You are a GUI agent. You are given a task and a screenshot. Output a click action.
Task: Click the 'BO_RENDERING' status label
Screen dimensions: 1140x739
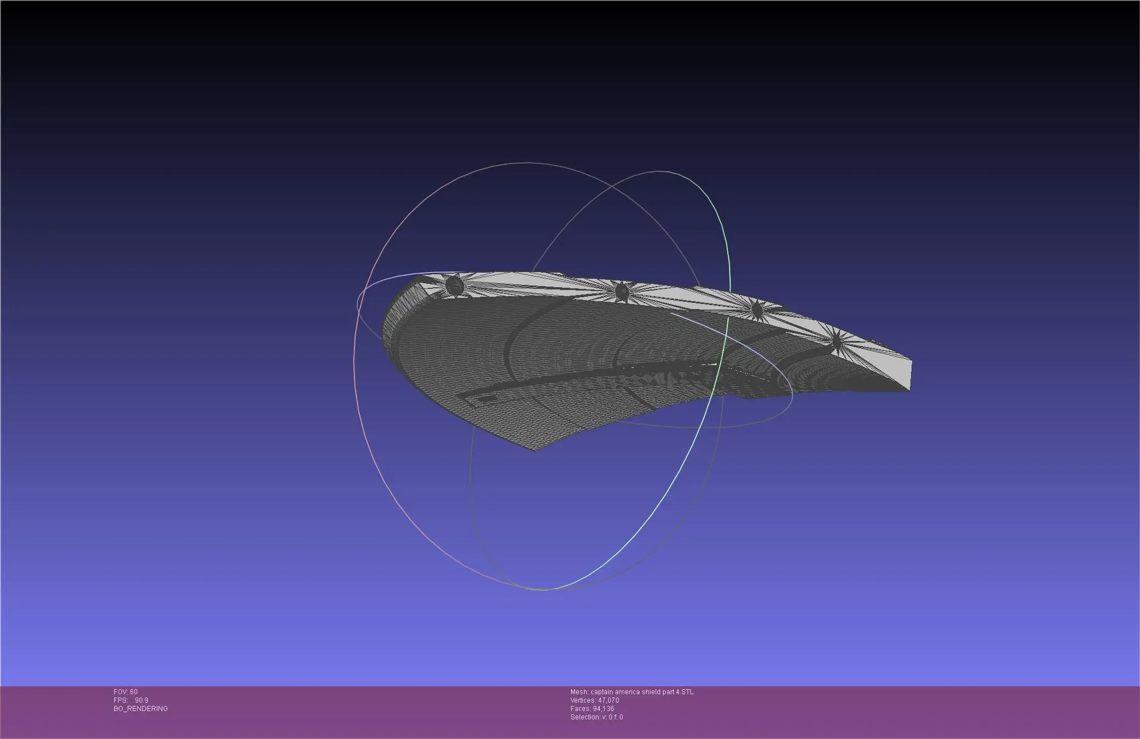pos(141,709)
